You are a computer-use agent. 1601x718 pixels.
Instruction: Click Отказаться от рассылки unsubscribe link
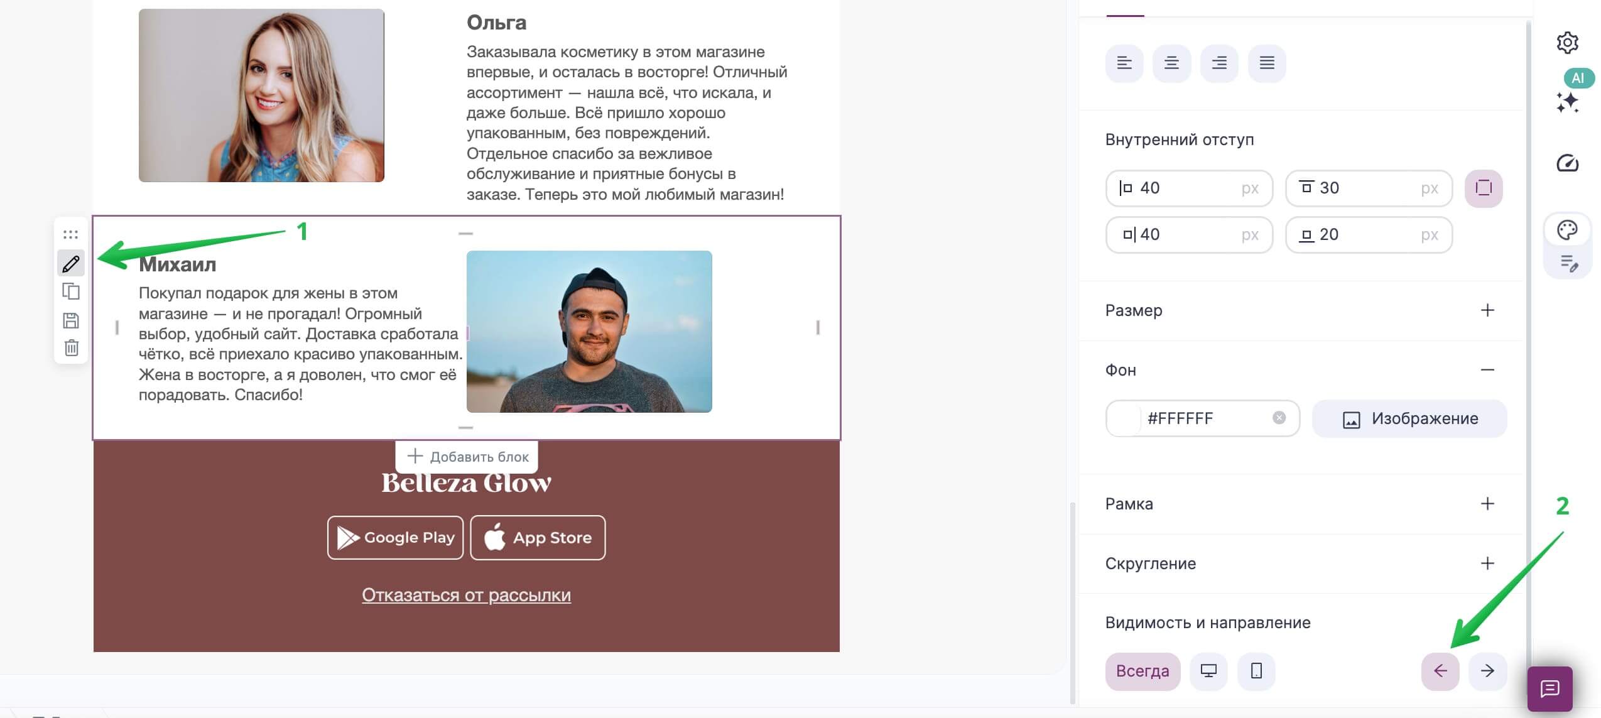point(467,594)
